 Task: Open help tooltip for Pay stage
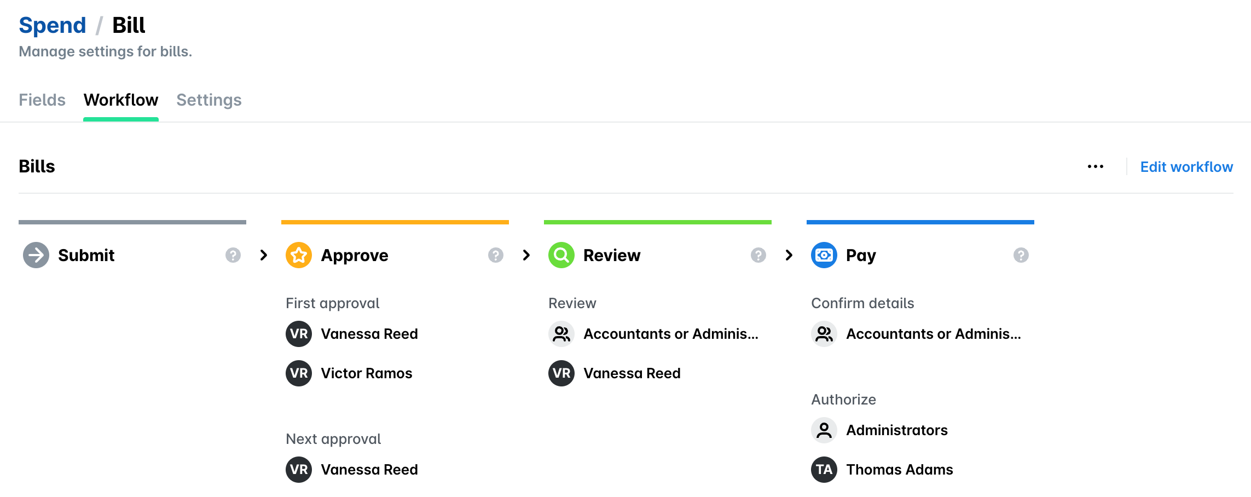1021,255
